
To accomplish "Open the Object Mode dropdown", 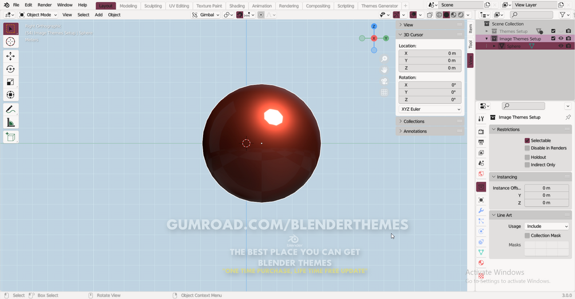I will pos(38,15).
